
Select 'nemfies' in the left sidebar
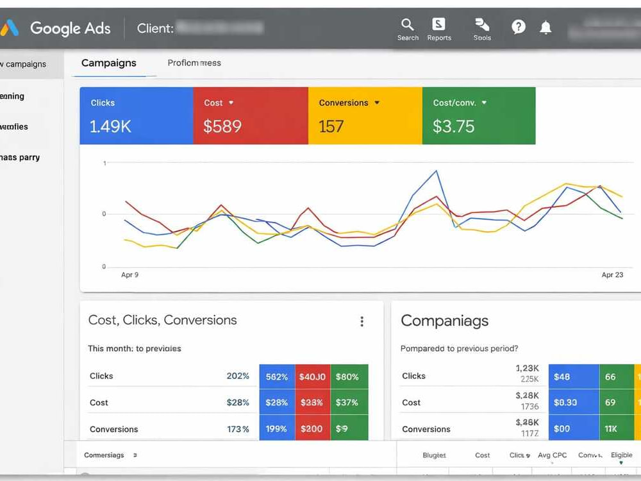pos(14,127)
